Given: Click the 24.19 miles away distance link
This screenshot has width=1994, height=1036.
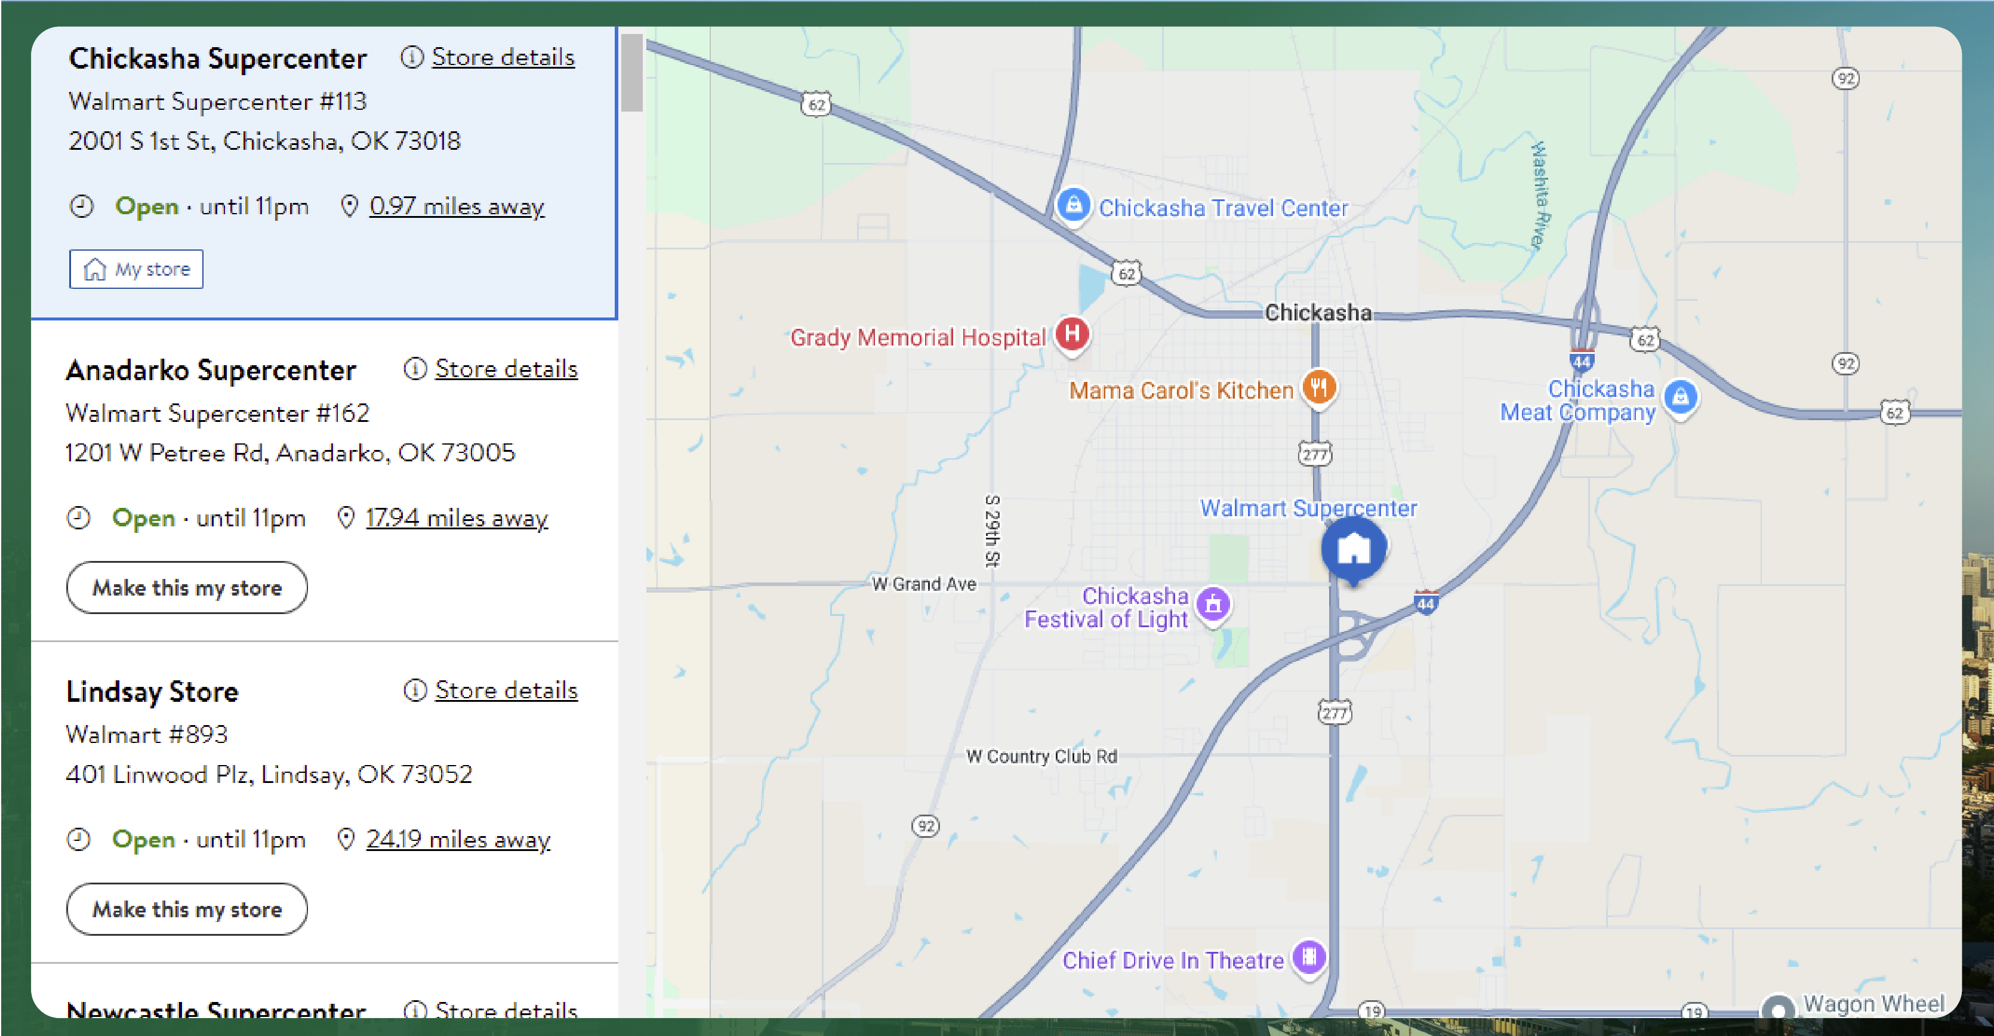Looking at the screenshot, I should [x=458, y=838].
